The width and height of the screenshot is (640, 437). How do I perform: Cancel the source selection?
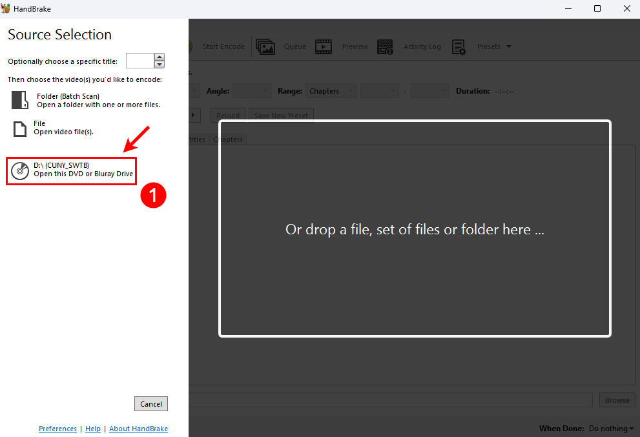point(151,404)
